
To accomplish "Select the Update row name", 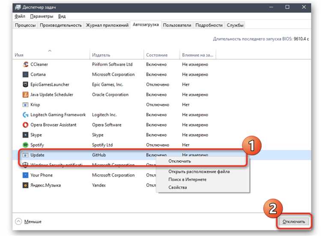I will (x=37, y=155).
